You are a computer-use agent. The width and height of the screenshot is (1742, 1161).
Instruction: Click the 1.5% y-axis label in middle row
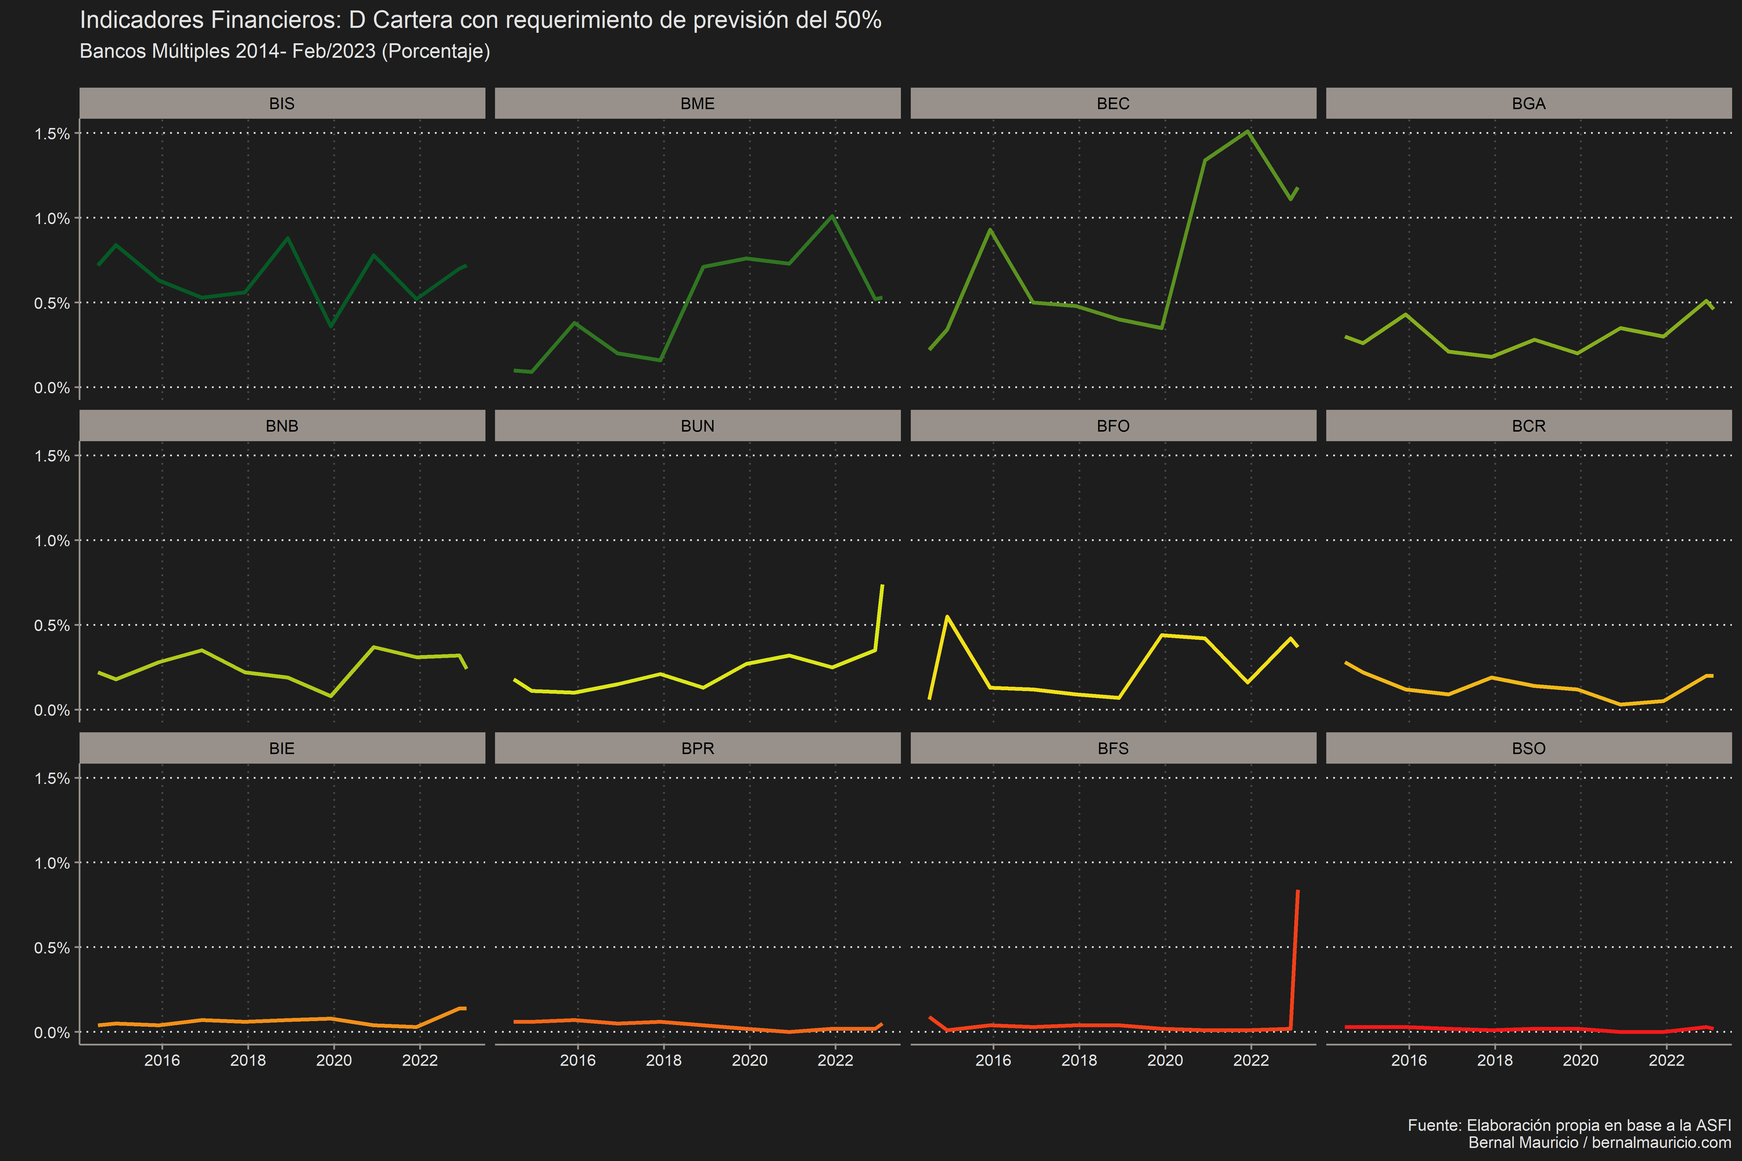52,455
